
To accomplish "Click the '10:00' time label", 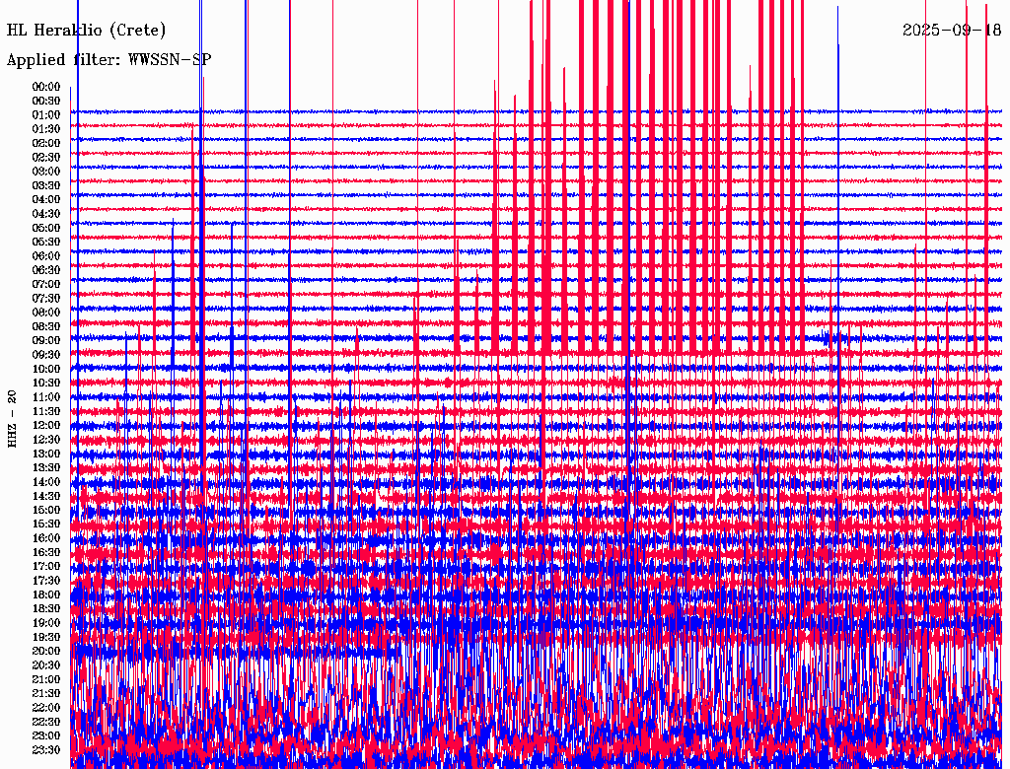I will [46, 369].
